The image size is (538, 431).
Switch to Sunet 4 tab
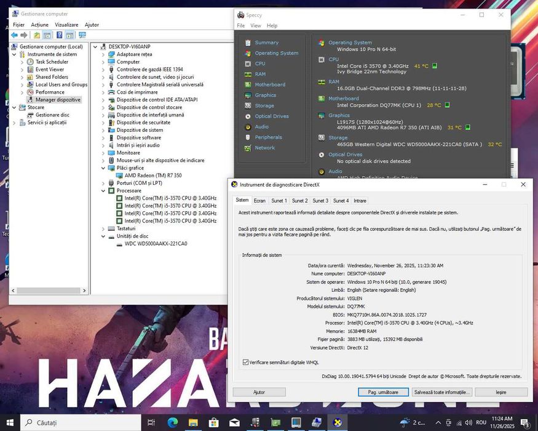pos(341,201)
